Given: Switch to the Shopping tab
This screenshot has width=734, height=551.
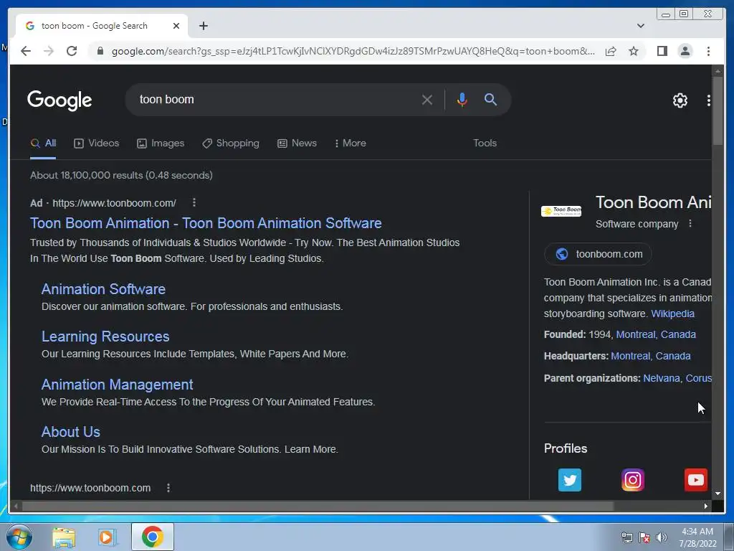Looking at the screenshot, I should 230,143.
